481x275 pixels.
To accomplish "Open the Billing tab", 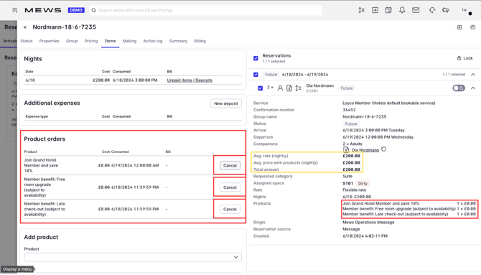I will click(200, 41).
